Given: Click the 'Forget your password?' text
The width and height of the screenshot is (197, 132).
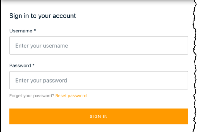Looking at the screenshot, I should coord(32,96).
